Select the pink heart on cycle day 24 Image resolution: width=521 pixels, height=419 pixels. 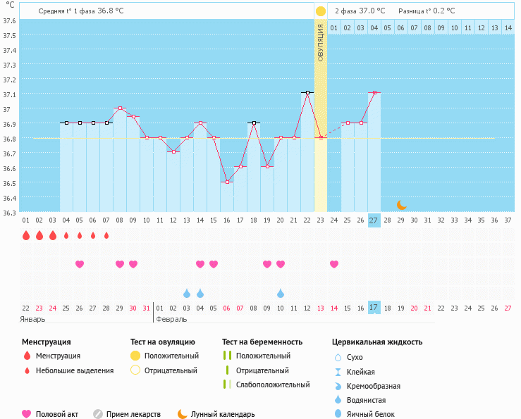coord(334,264)
